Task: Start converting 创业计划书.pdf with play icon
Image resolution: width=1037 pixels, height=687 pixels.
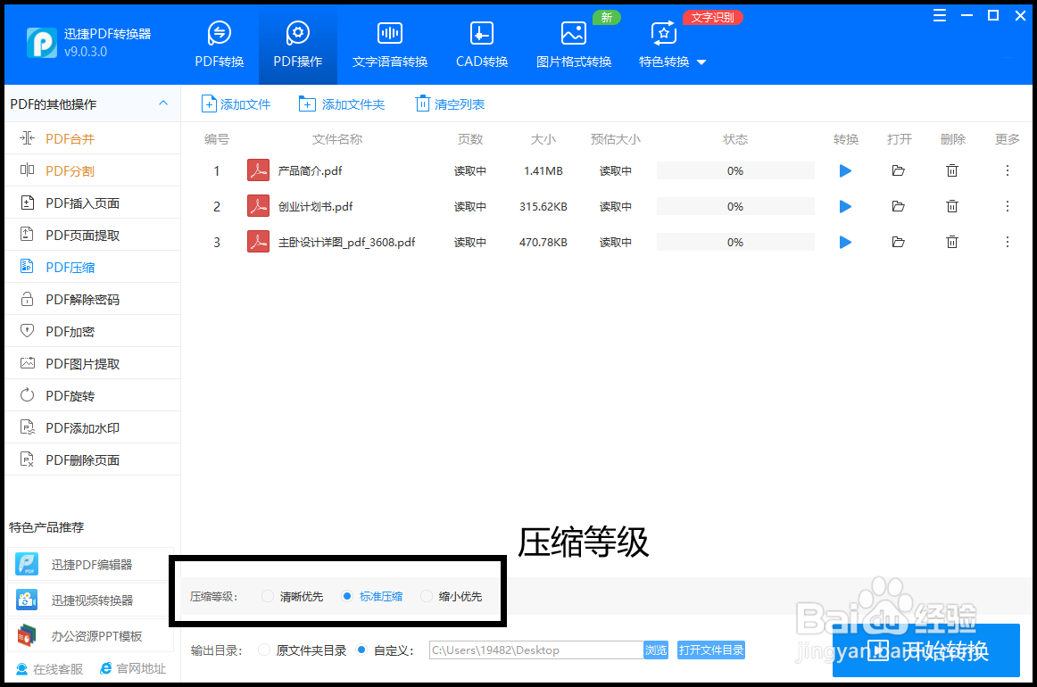Action: click(x=845, y=206)
